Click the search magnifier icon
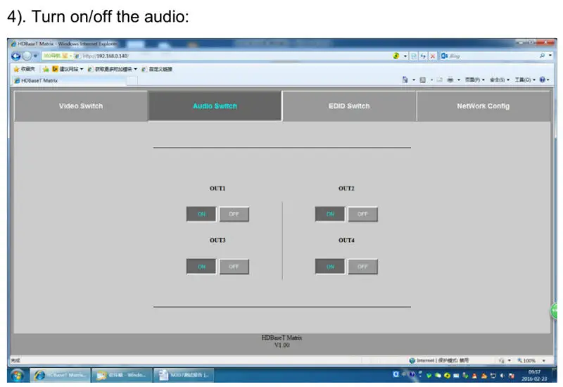This screenshot has width=563, height=387. tap(542, 56)
